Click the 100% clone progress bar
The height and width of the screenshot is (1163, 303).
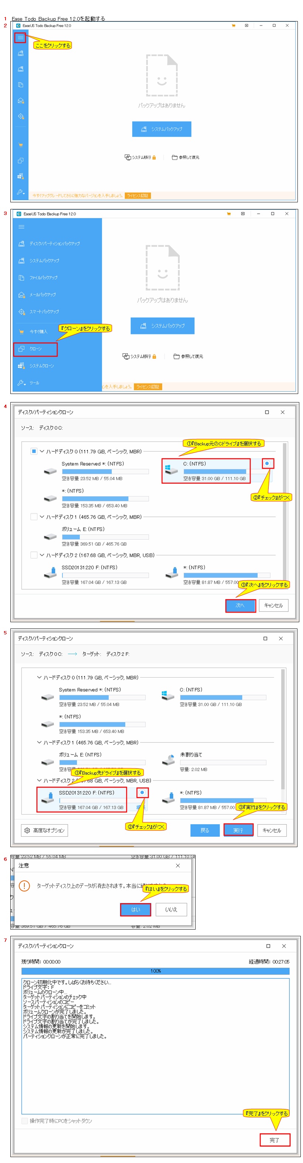click(x=155, y=971)
